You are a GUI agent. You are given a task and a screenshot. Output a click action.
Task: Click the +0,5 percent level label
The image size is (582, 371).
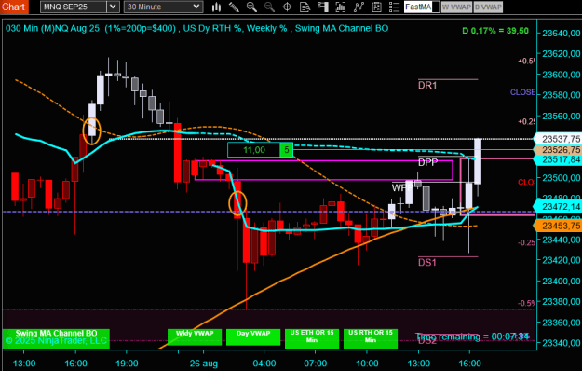(527, 61)
